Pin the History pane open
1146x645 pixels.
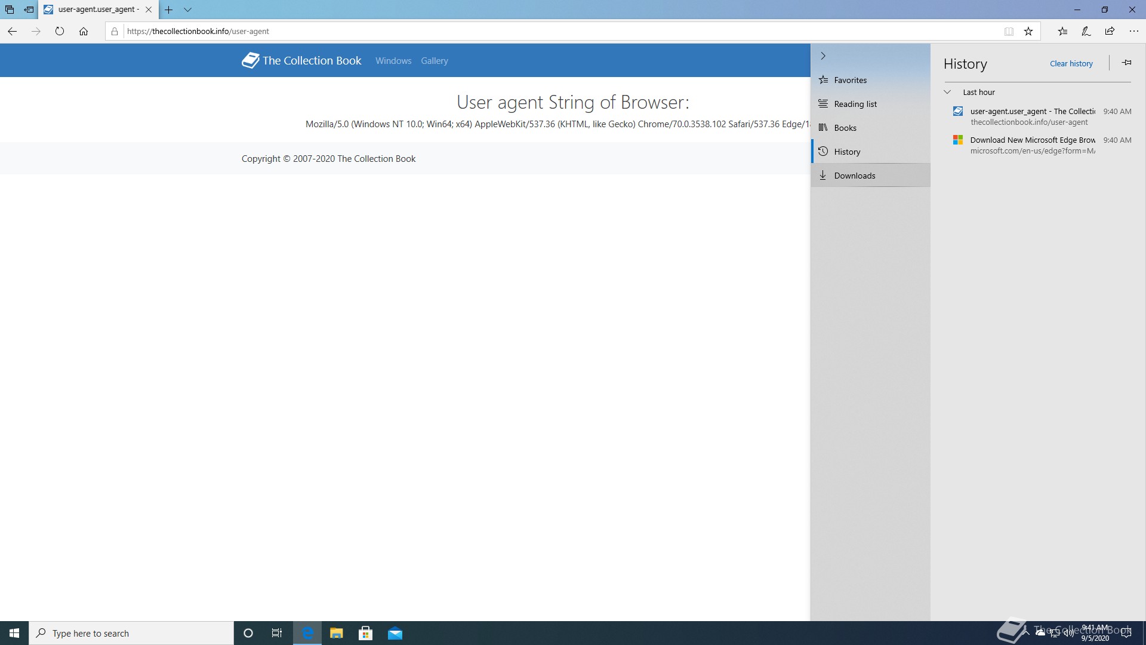click(1126, 63)
